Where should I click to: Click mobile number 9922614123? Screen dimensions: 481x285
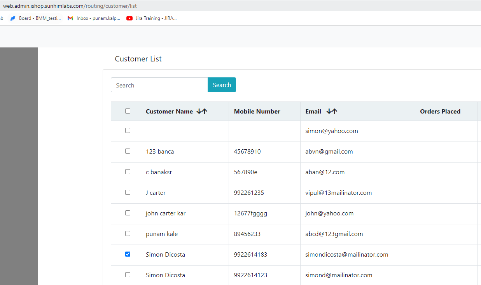tap(250, 275)
